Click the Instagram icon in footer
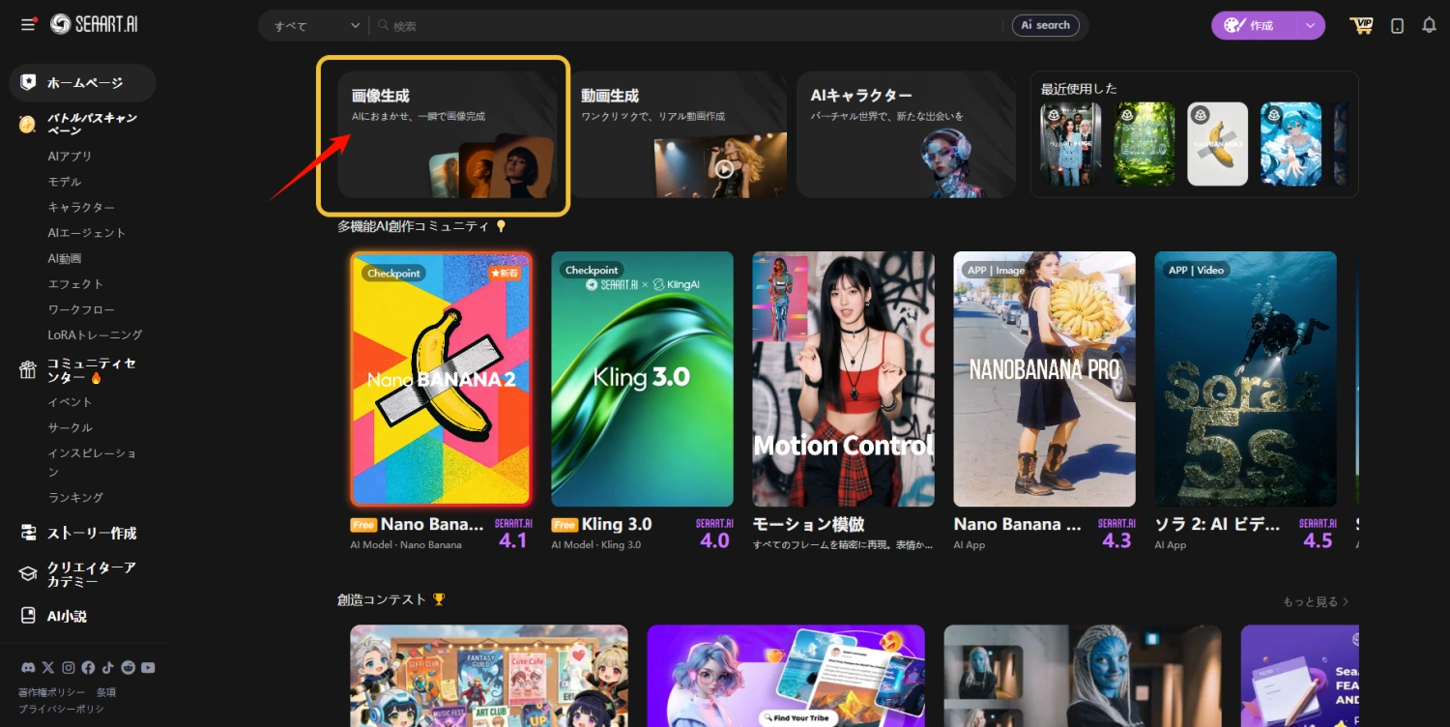Viewport: 1450px width, 727px height. 68,666
